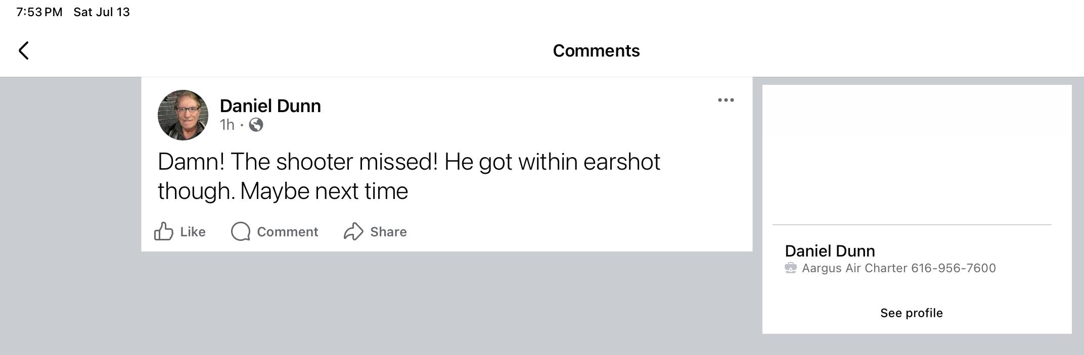Click the globe public audience icon
The image size is (1084, 355).
256,125
